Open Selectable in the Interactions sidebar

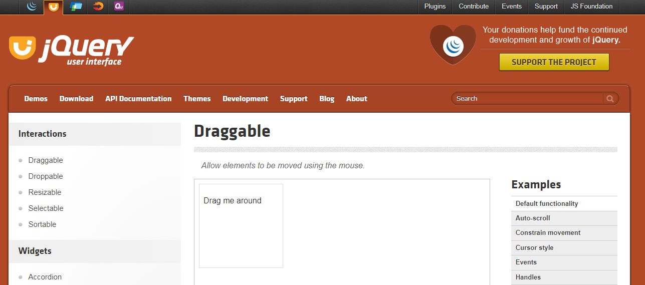tap(46, 208)
